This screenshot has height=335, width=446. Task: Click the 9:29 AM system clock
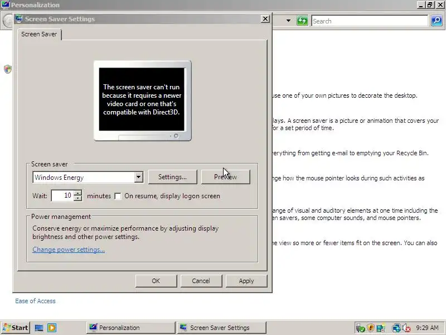click(427, 328)
